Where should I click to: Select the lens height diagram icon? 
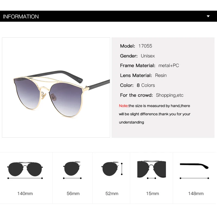tap(112, 169)
